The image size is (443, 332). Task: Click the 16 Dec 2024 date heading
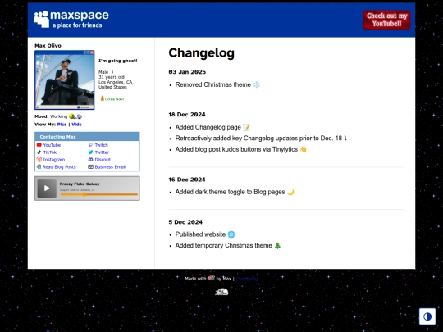[187, 180]
